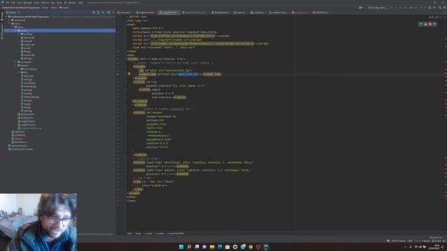Open the View menu
Screen dimensions: 447x251
(x=20, y=3)
